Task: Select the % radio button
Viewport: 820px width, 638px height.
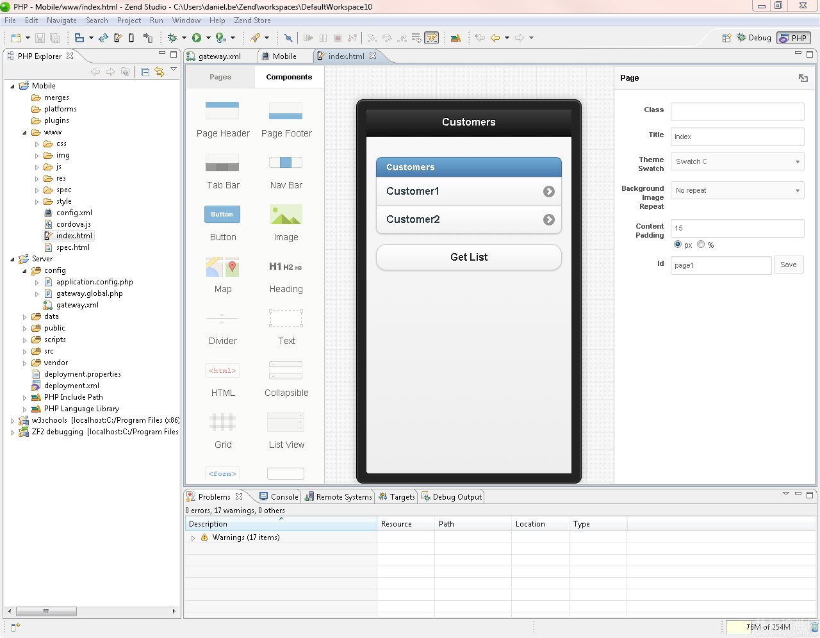Action: (x=701, y=244)
